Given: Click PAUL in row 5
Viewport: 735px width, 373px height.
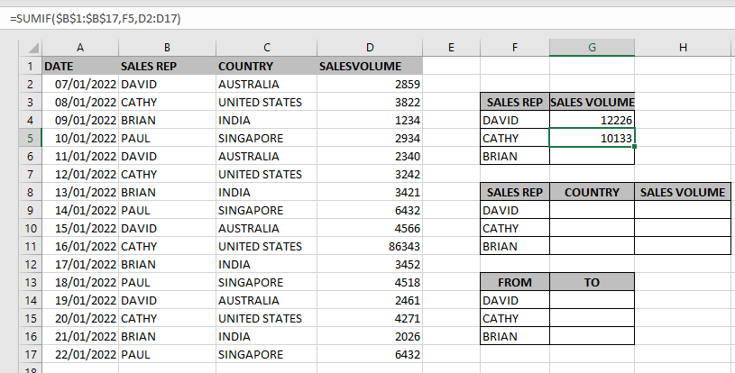Looking at the screenshot, I should coord(168,138).
